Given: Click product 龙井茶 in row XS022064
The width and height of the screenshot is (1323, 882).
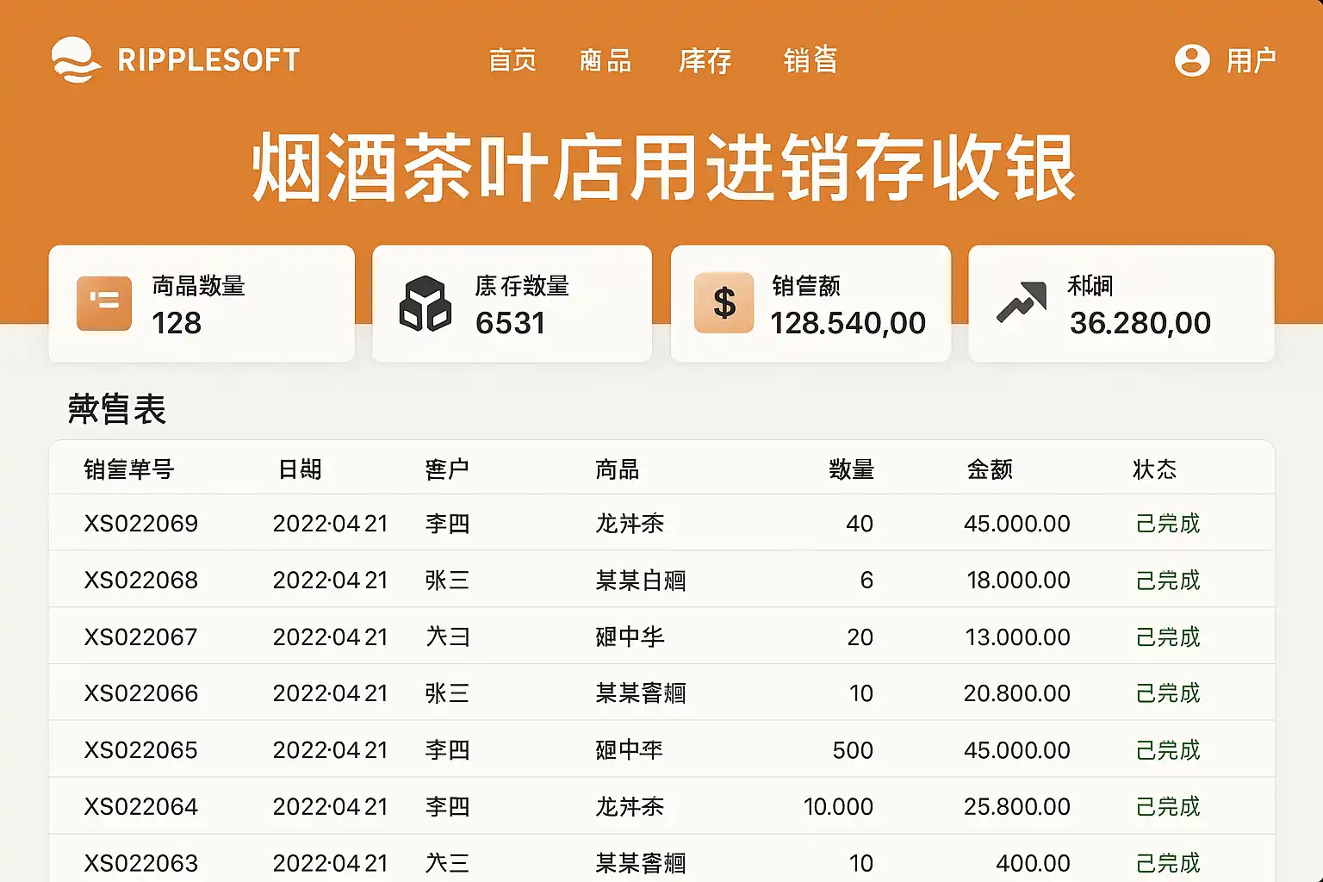Looking at the screenshot, I should pyautogui.click(x=630, y=807).
